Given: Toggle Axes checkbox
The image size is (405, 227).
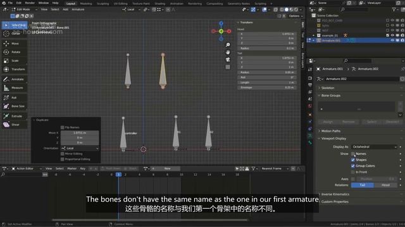Looking at the screenshot, I should [353, 179].
